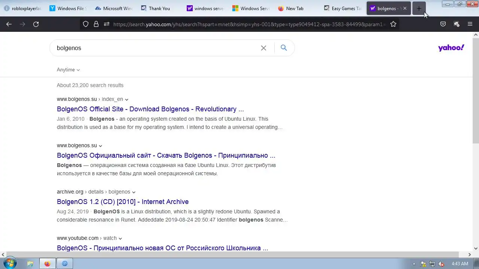Open the Firefox hamburger menu

(470, 24)
